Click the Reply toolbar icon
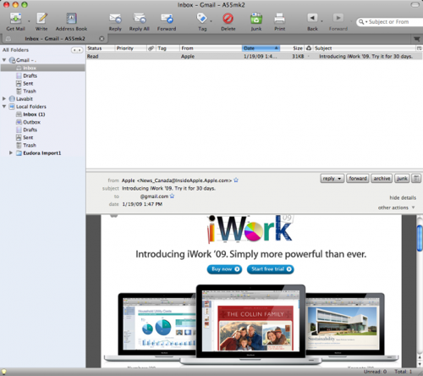The height and width of the screenshot is (376, 423). (x=115, y=19)
